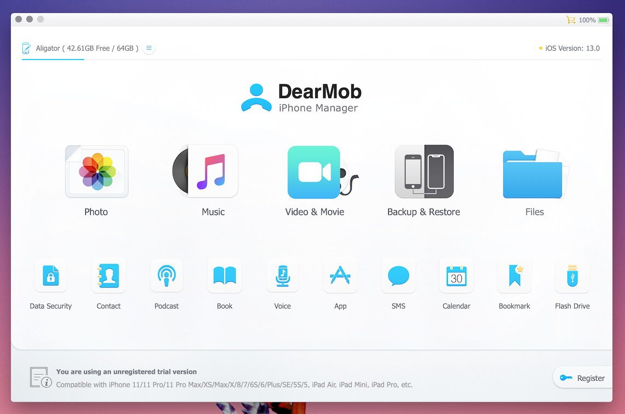Click the "Video & Movie" label
625x414 pixels.
(314, 212)
